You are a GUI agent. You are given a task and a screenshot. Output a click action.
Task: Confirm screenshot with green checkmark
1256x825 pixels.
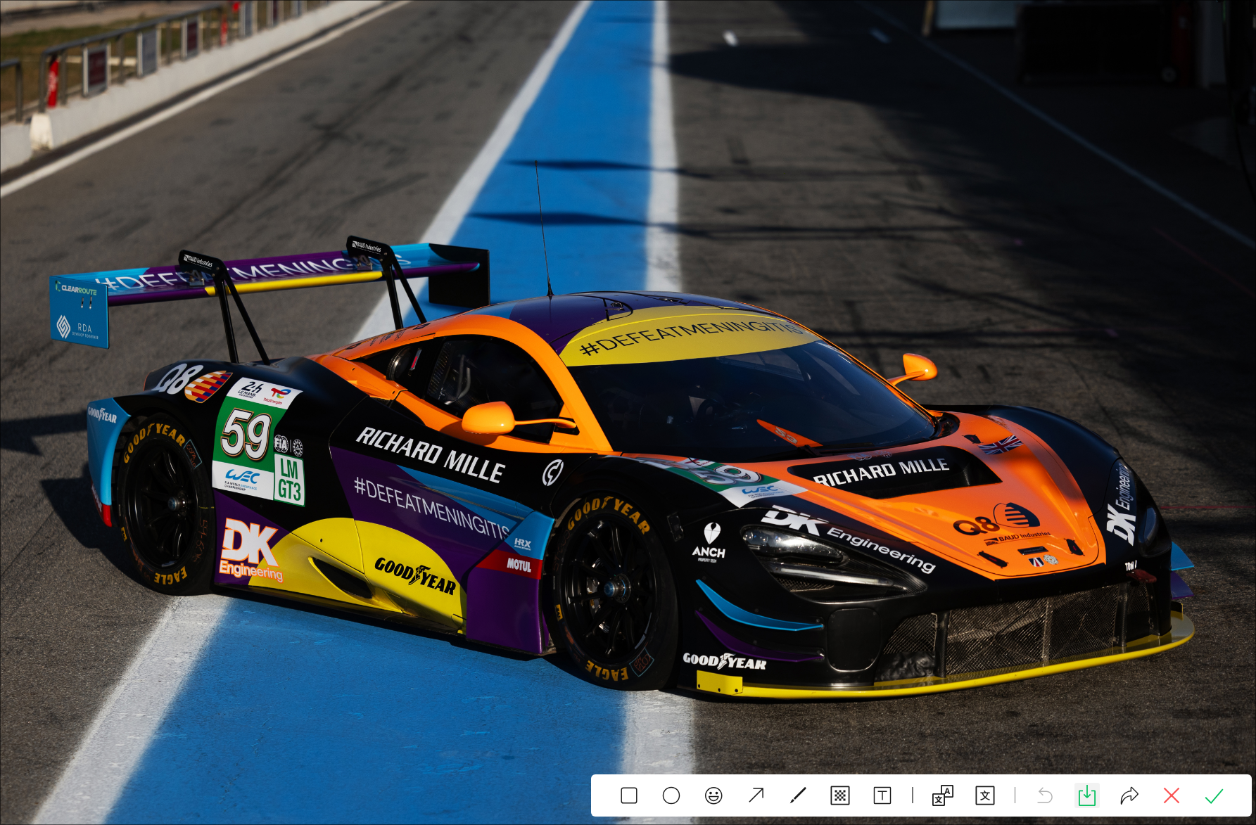point(1214,795)
